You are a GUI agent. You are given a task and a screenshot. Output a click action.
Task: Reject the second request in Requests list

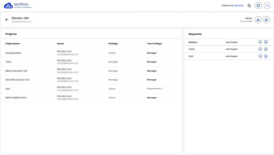(x=266, y=49)
